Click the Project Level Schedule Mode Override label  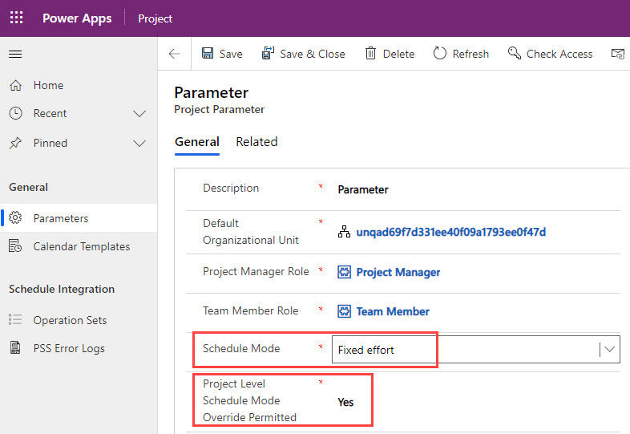click(249, 400)
